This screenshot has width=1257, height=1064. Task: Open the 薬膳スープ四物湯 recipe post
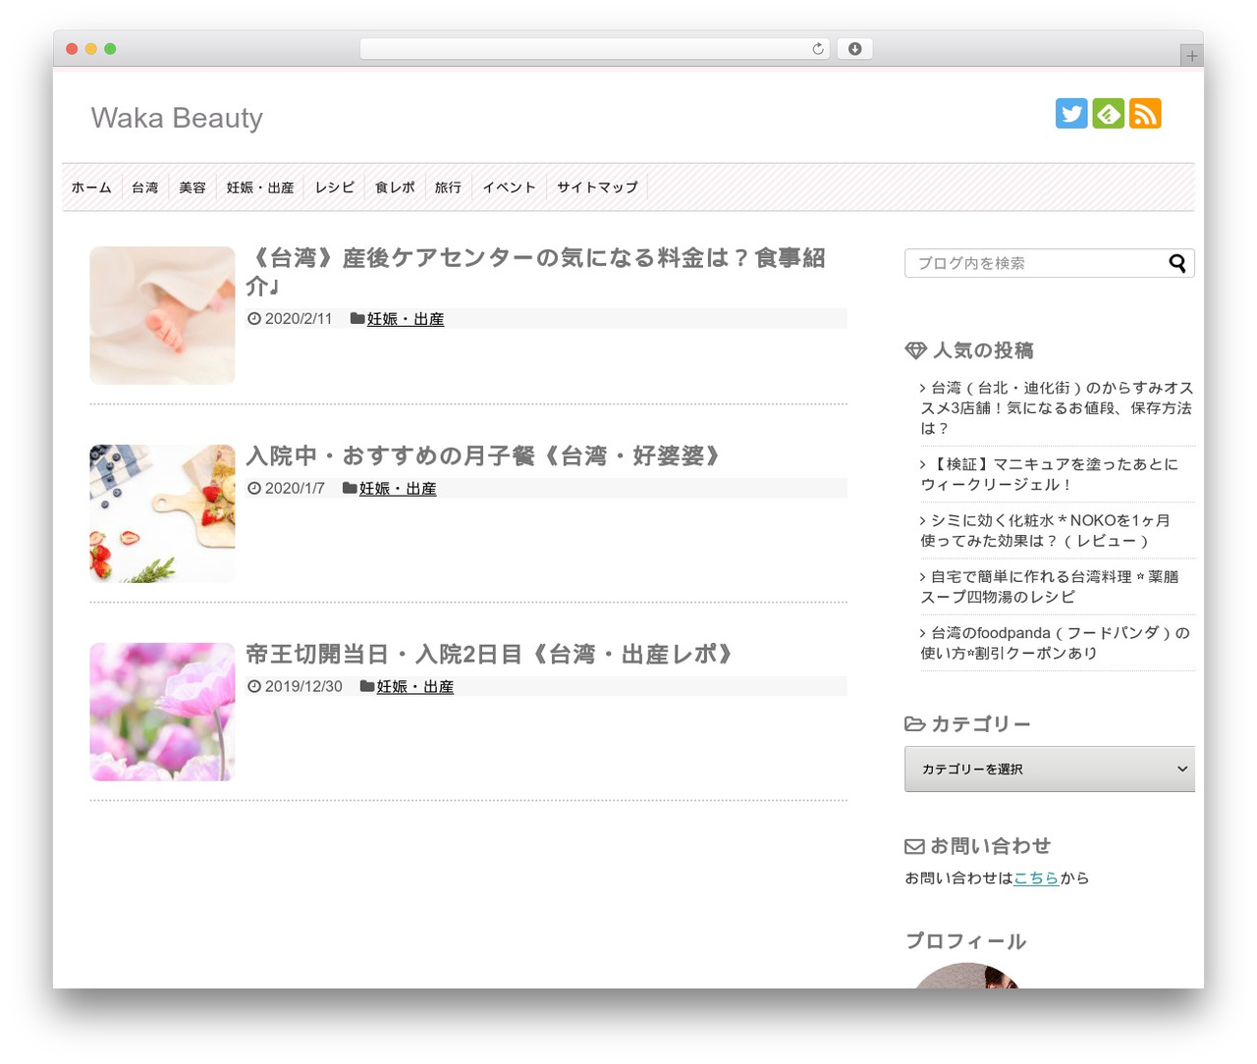point(1049,586)
